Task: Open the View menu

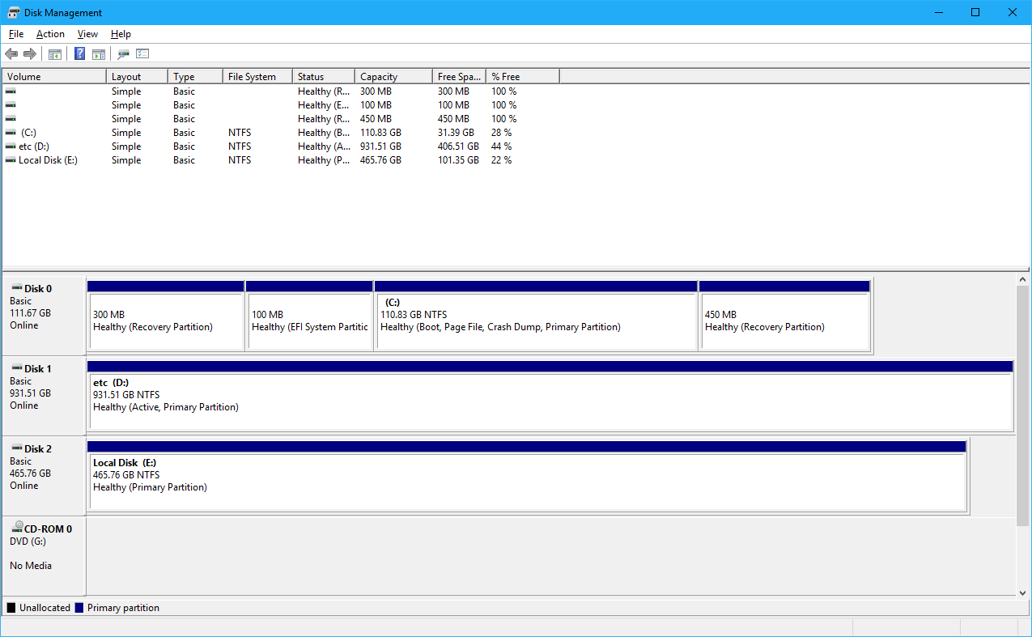Action: pos(87,34)
